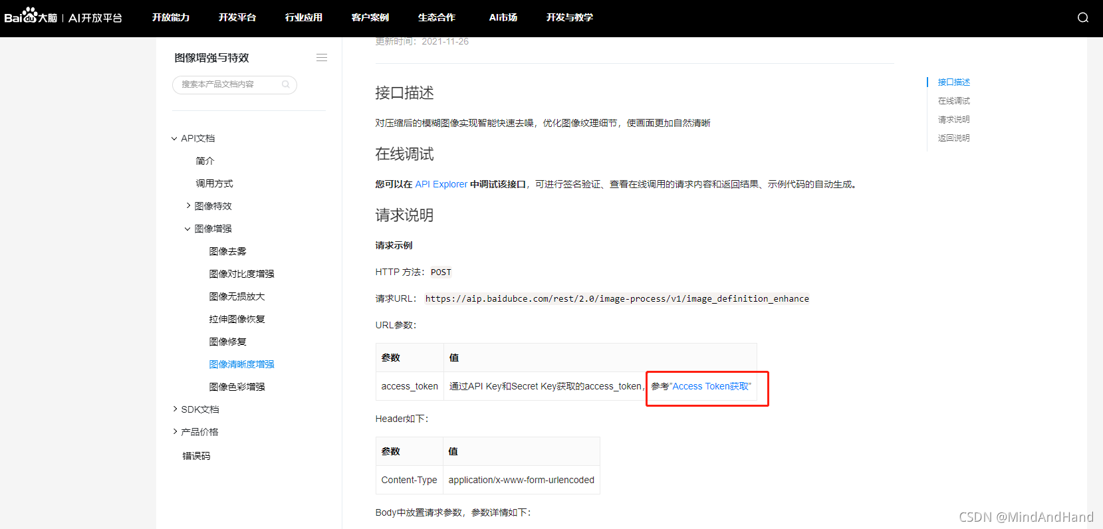This screenshot has width=1103, height=529.
Task: Click the 请求说明 section heading
Action: click(x=404, y=215)
